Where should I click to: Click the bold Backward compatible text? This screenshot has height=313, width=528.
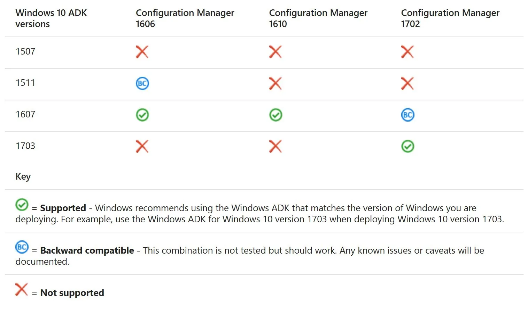[87, 250]
